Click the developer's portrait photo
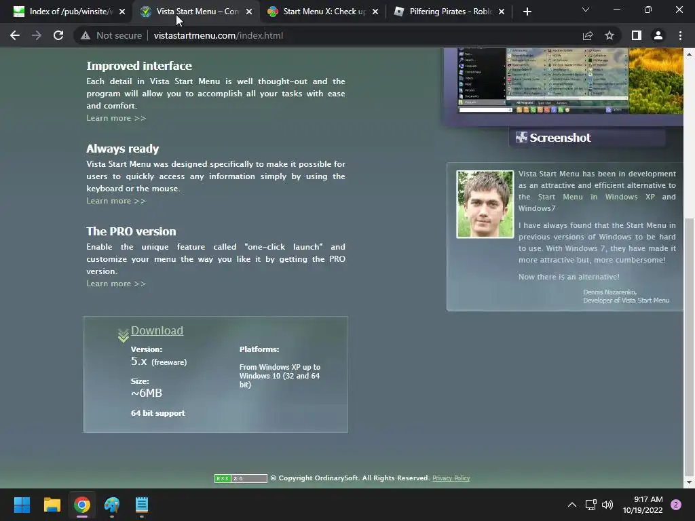 [x=485, y=204]
